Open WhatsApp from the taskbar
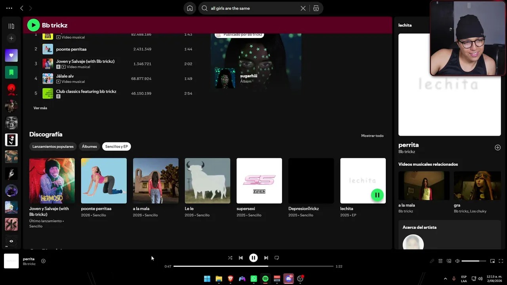Viewport: 507px width, 285px height. pyautogui.click(x=254, y=279)
